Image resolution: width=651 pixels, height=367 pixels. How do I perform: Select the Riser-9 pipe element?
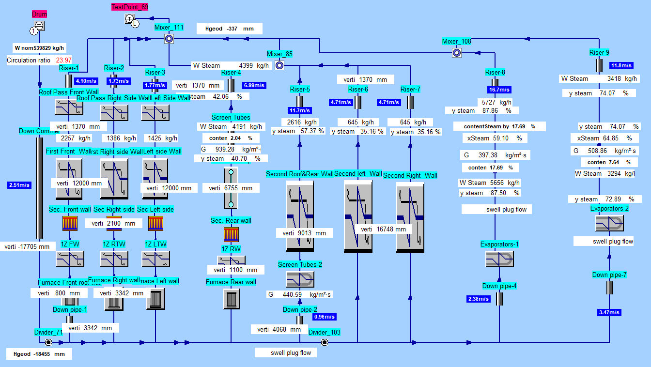[599, 65]
